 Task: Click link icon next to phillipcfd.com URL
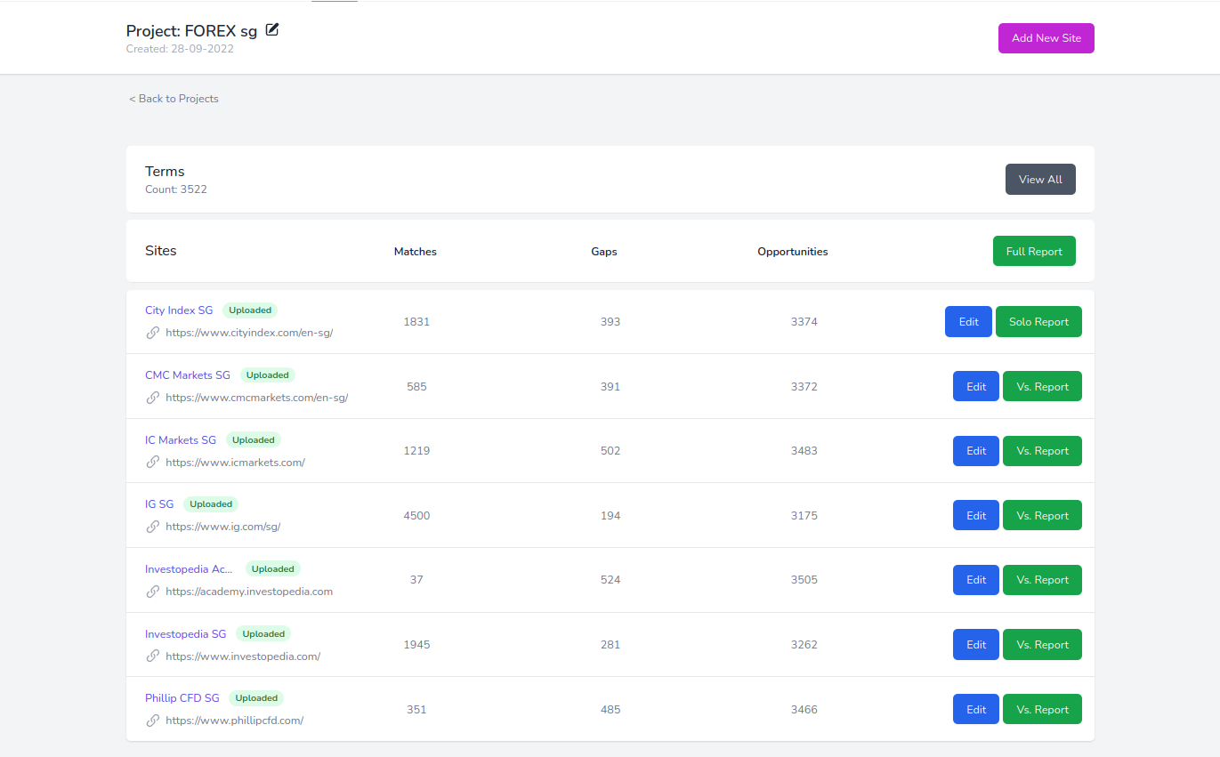(153, 721)
